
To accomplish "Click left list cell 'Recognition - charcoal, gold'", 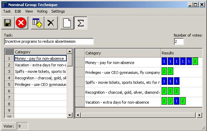I will [x=40, y=78].
